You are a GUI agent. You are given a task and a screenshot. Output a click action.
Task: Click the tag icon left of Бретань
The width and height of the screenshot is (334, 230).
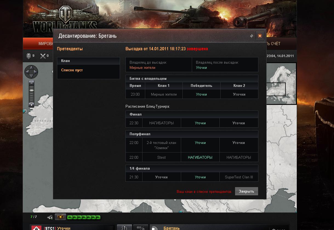[155, 228]
